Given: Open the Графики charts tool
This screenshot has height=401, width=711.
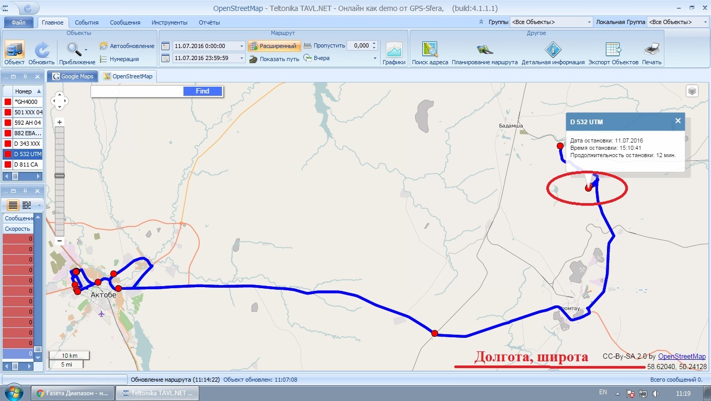Looking at the screenshot, I should point(394,50).
